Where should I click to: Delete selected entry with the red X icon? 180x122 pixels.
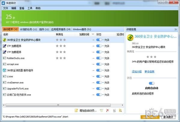[x=108, y=111]
